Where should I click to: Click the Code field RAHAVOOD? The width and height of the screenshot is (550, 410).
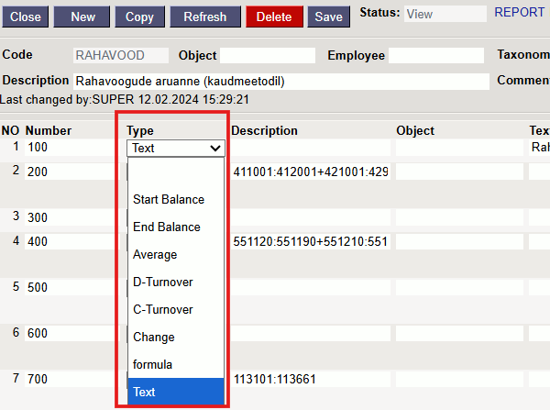(x=120, y=55)
